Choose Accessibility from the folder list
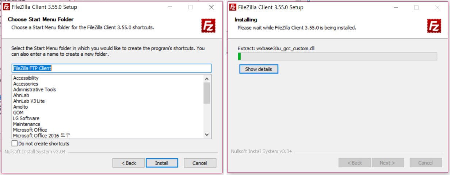Image resolution: width=450 pixels, height=175 pixels. 26,78
